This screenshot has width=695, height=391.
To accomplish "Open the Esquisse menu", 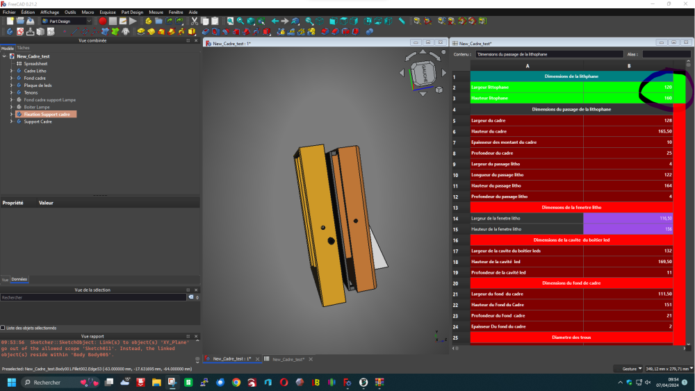I will coord(108,12).
